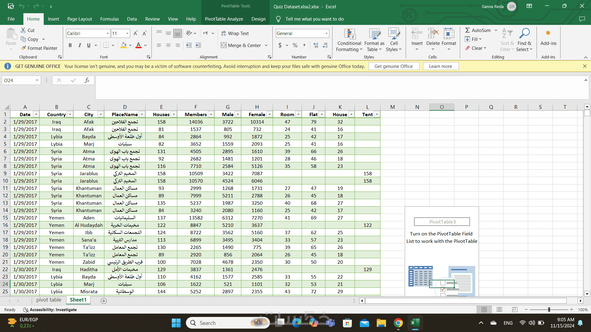Open the General number format dropdown
591x332 pixels.
click(x=326, y=33)
